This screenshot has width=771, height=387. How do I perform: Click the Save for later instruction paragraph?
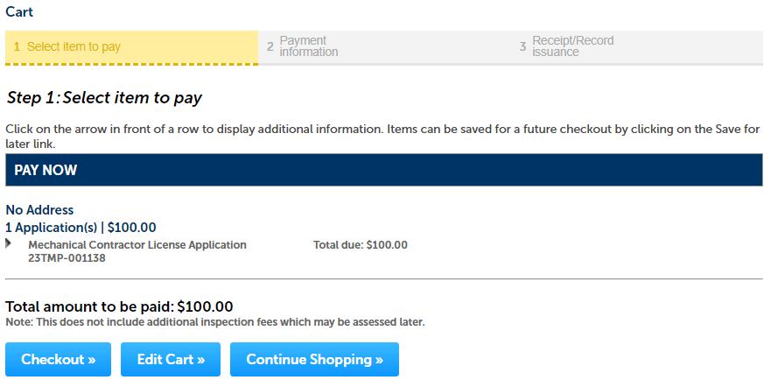pyautogui.click(x=382, y=136)
